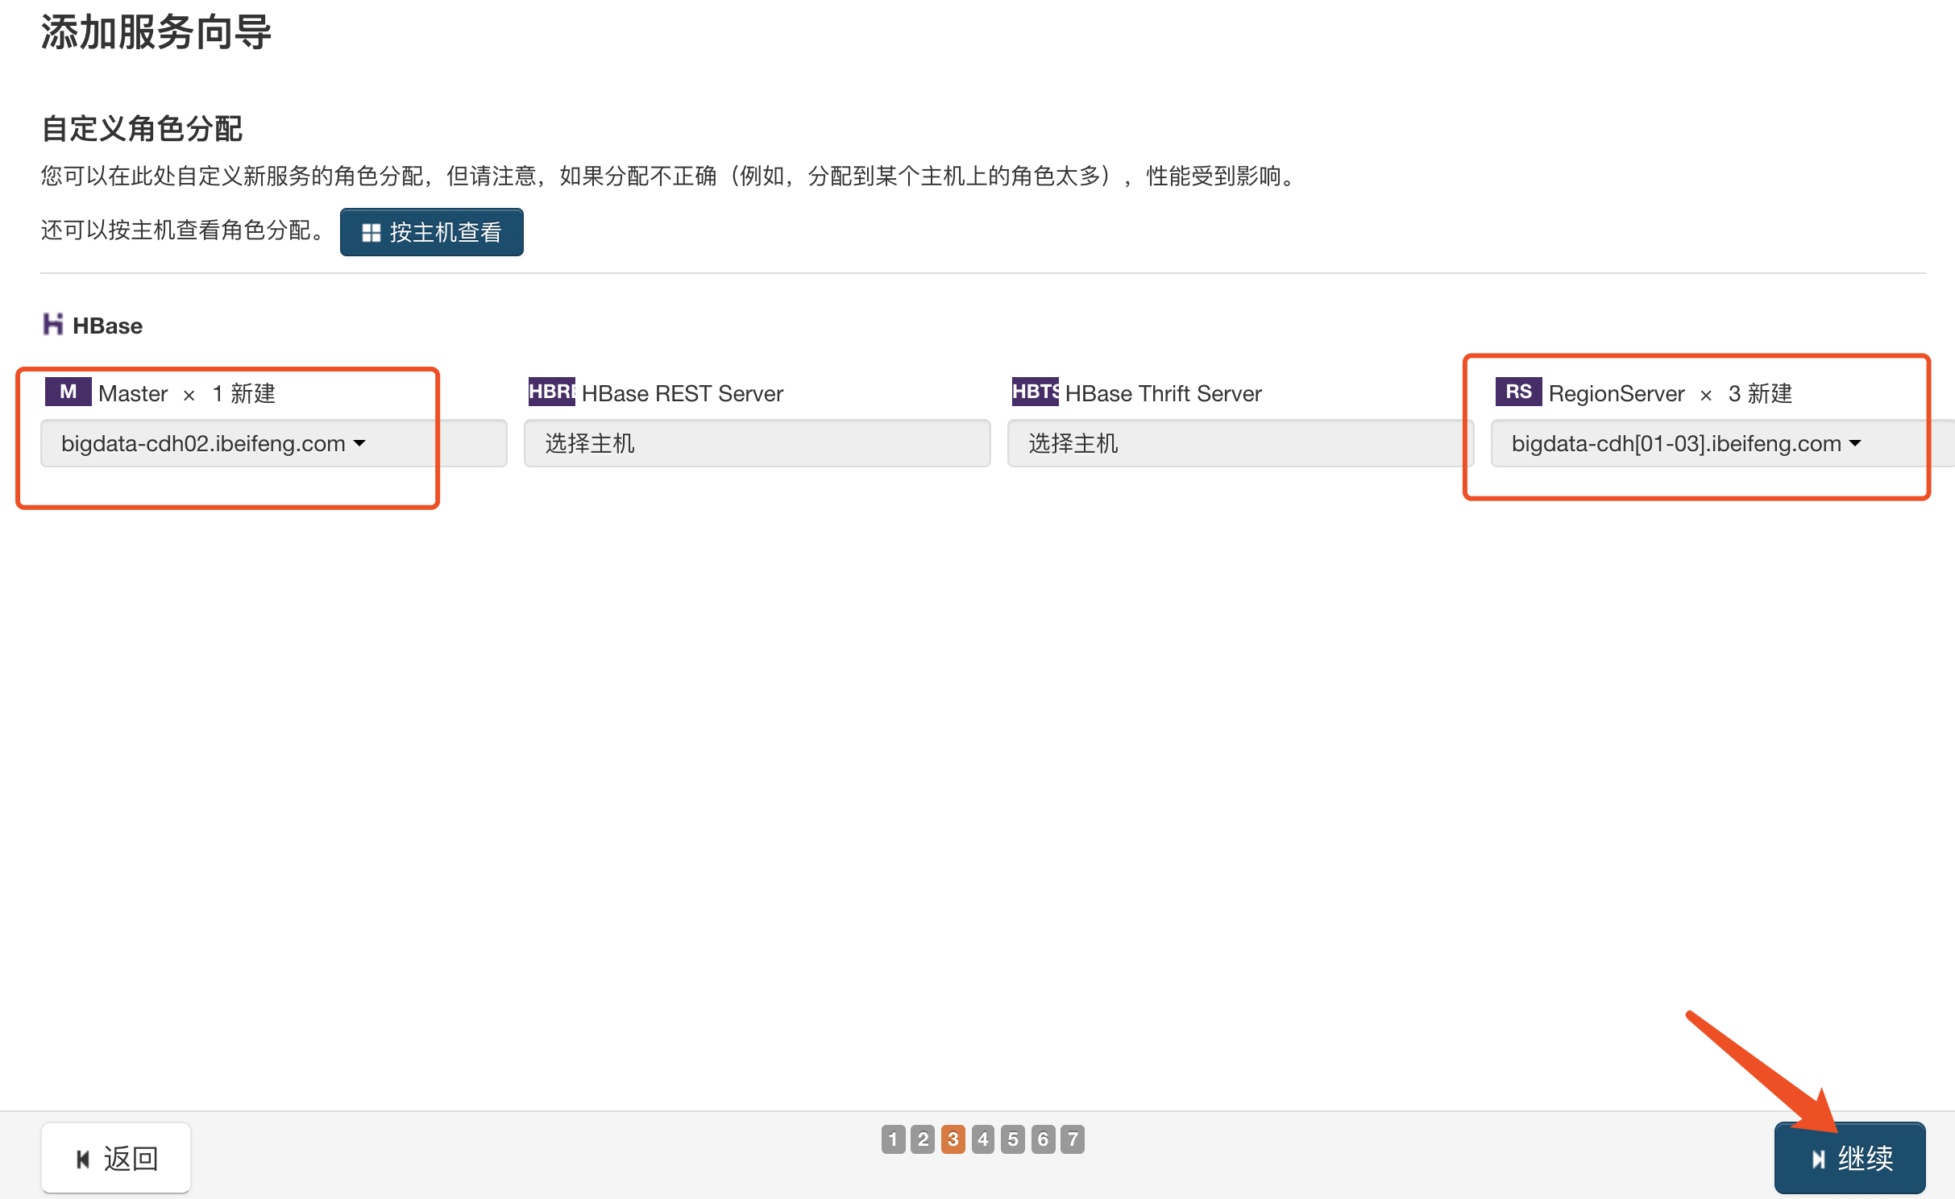Click the back arrow icon beside 返回
Image resolution: width=1955 pixels, height=1199 pixels.
tap(83, 1159)
